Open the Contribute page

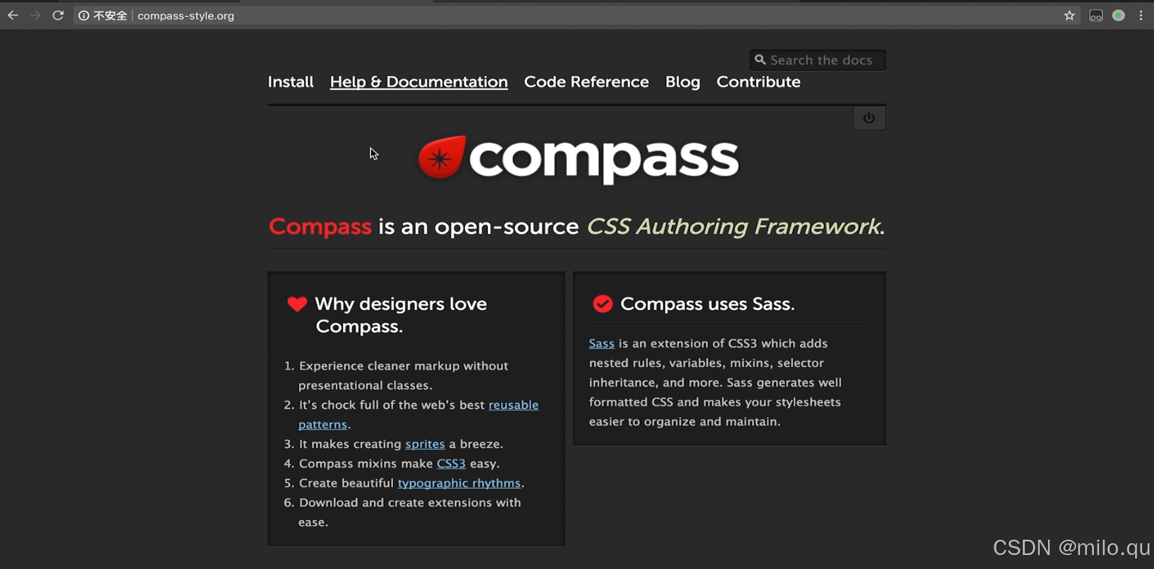coord(758,81)
